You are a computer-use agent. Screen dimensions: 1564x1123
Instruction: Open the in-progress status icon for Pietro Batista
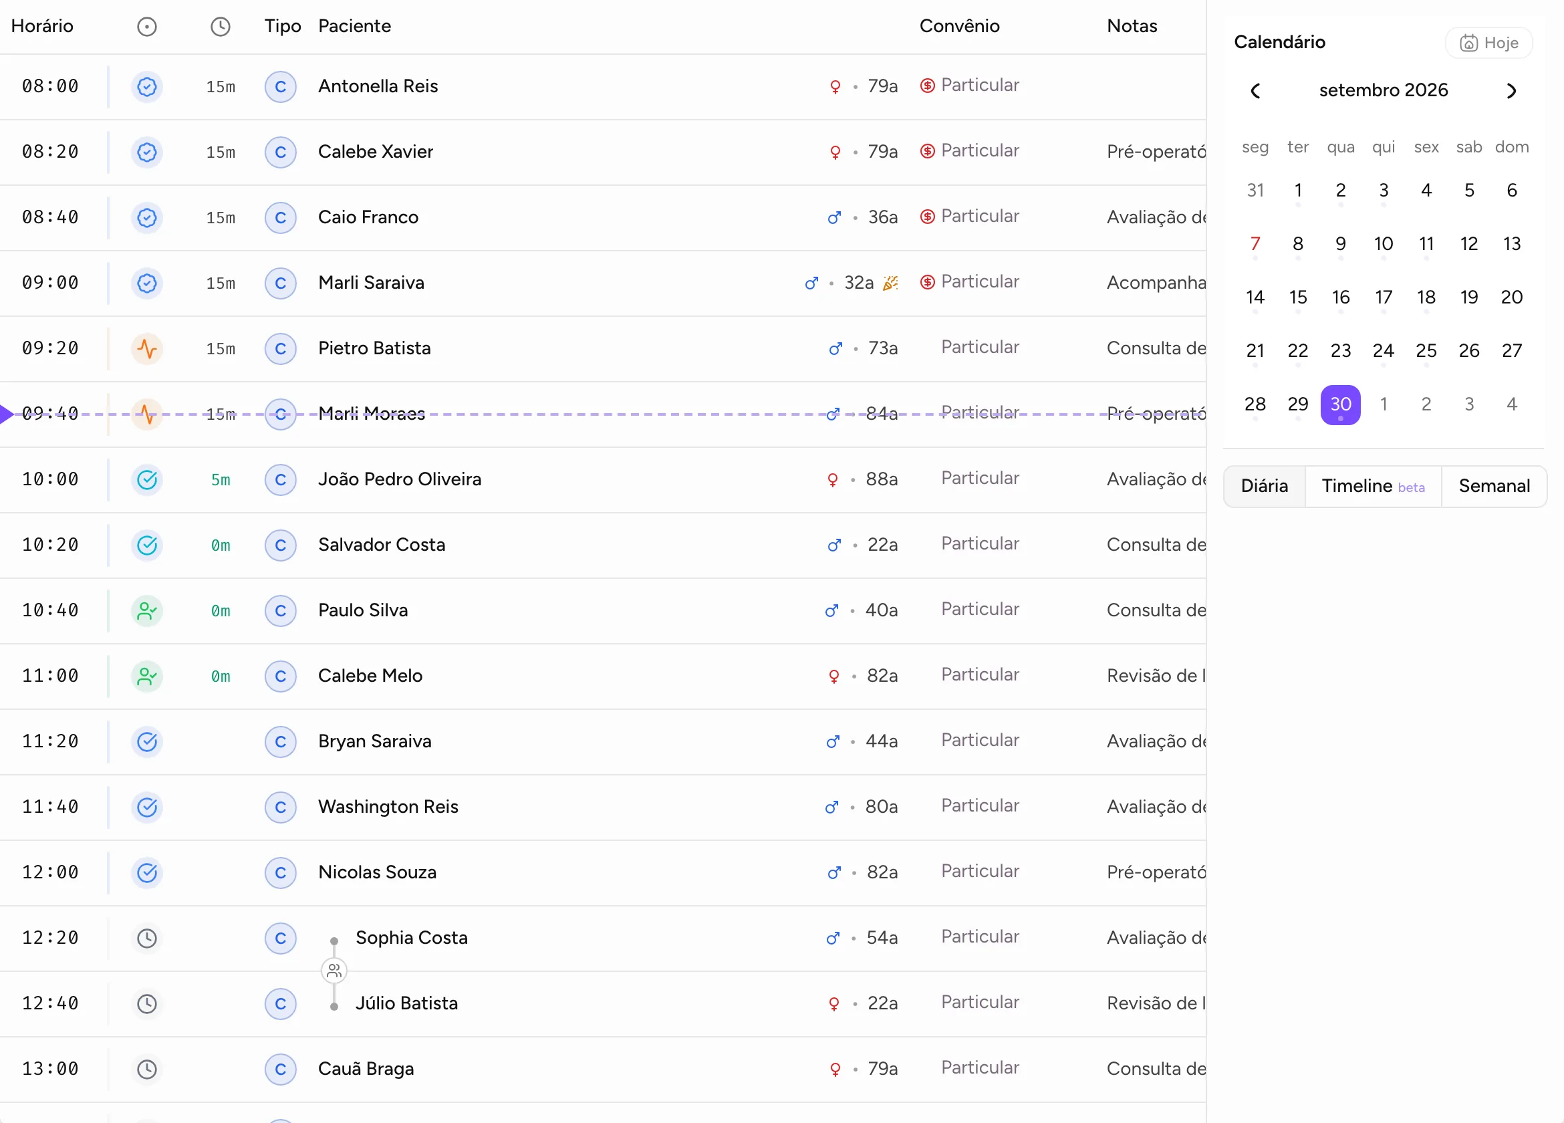click(x=147, y=349)
